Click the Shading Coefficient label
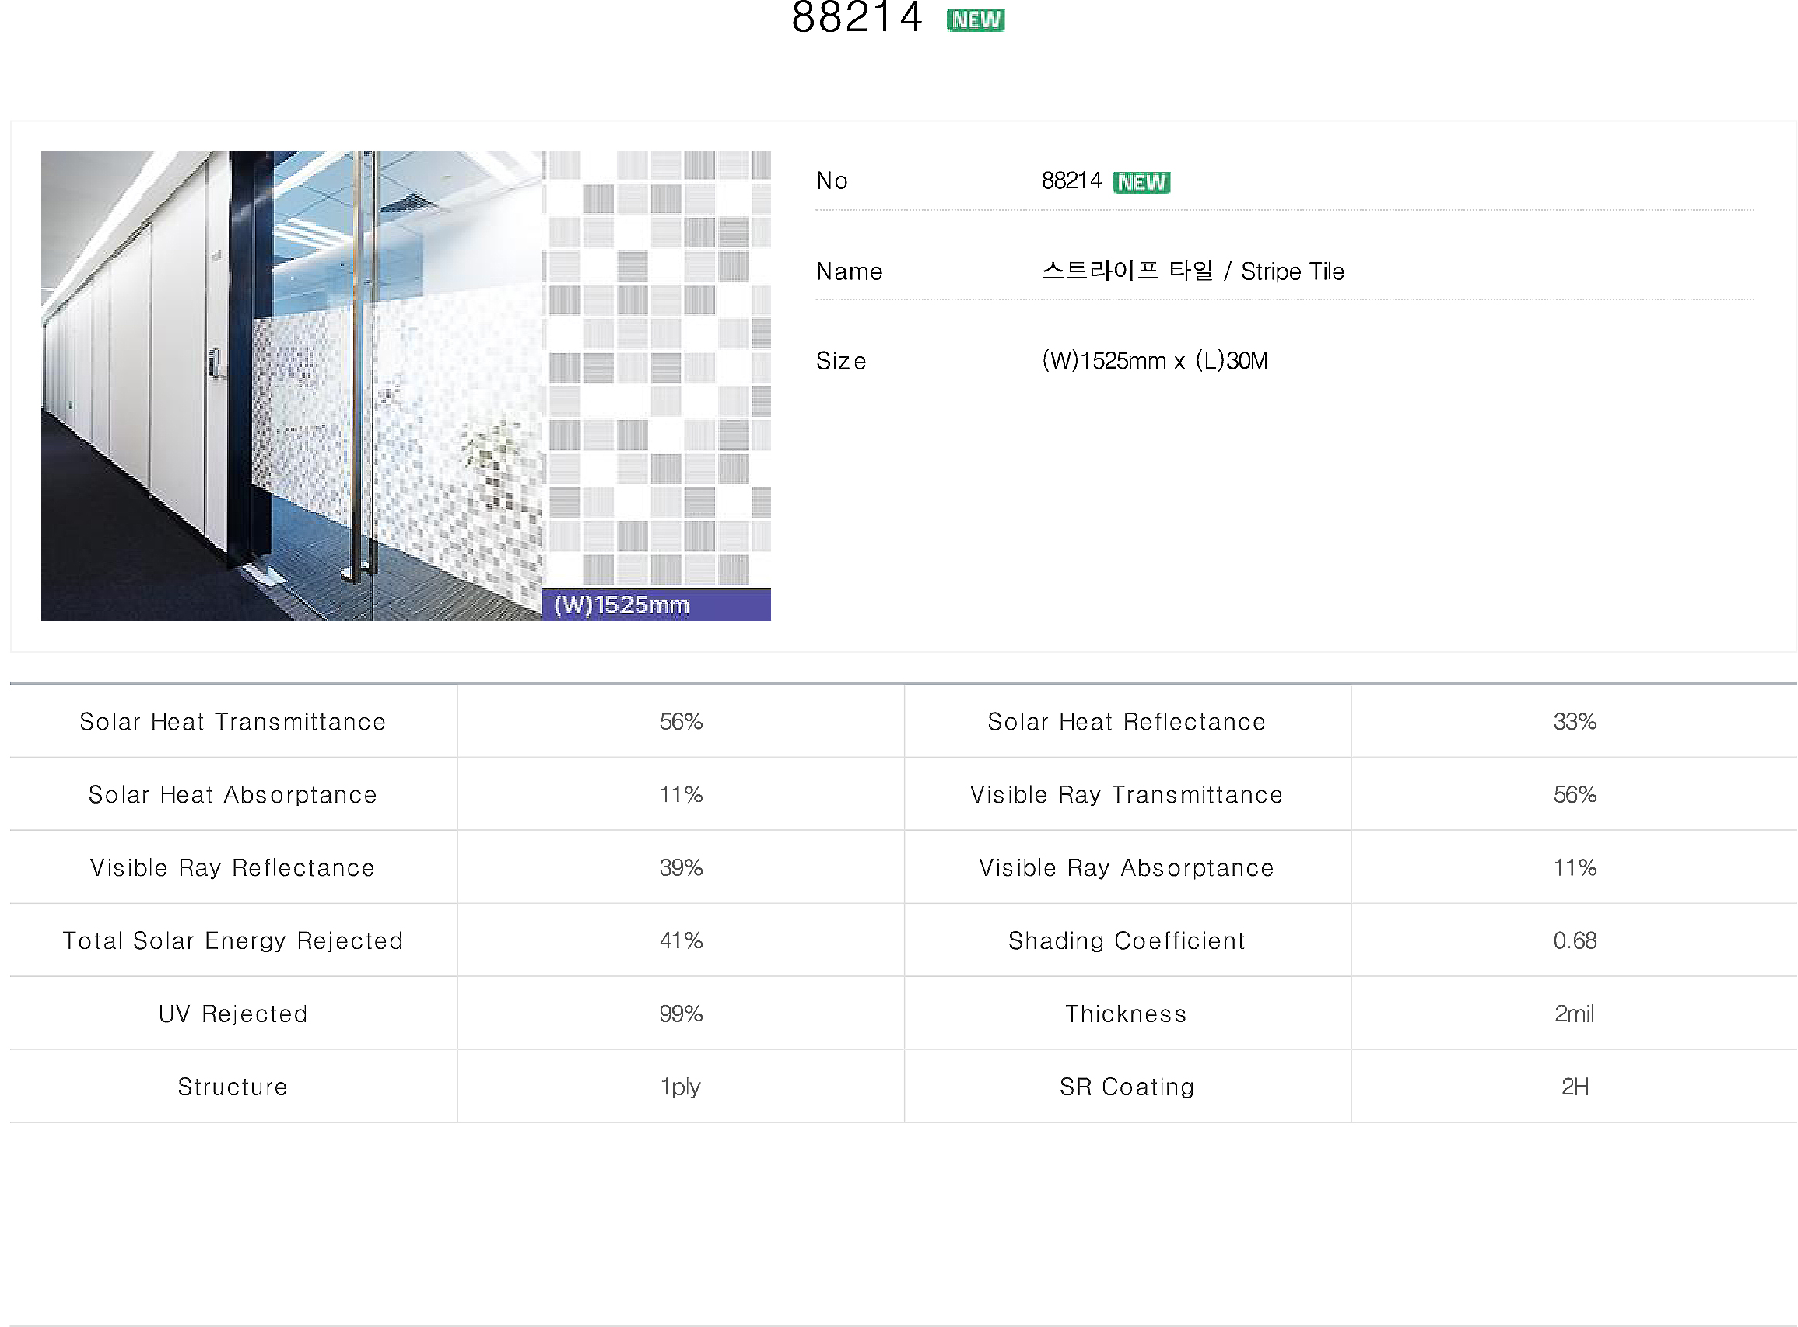This screenshot has height=1327, width=1798. (1127, 940)
